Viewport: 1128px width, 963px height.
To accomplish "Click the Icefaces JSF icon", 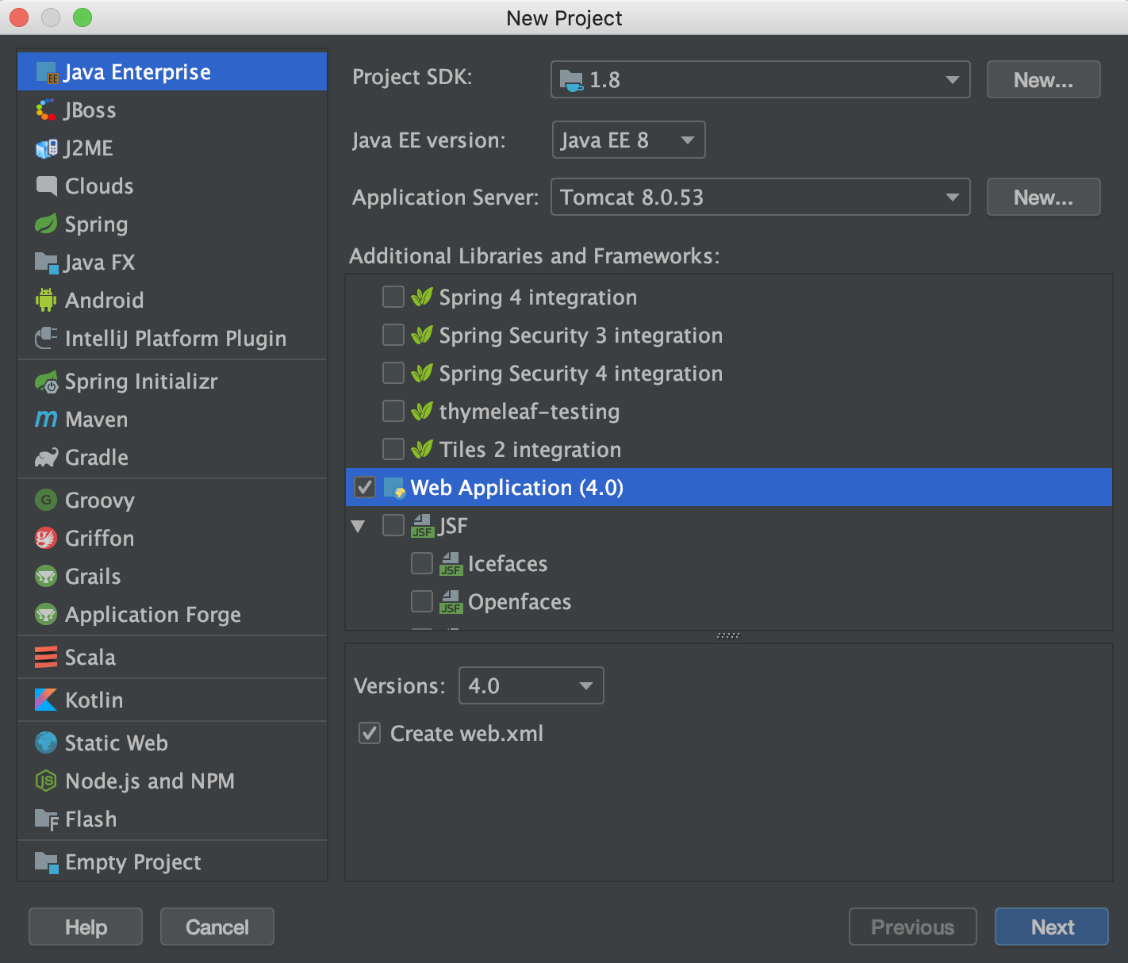I will 451,564.
